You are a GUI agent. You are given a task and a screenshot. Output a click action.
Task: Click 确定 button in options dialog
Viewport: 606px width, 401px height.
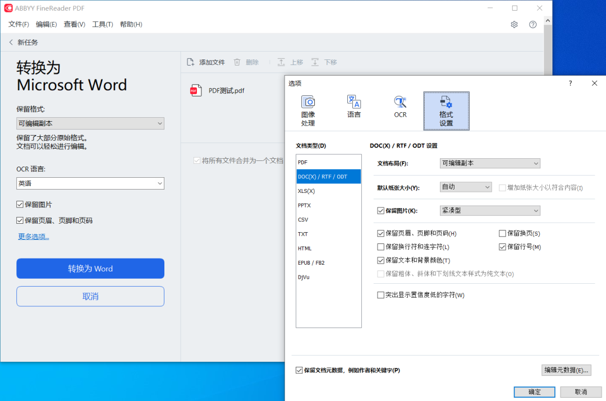click(x=535, y=391)
